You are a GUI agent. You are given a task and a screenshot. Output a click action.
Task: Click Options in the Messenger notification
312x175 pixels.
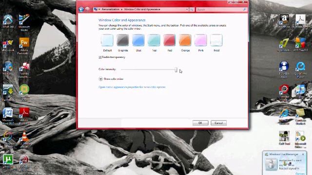(x=300, y=174)
